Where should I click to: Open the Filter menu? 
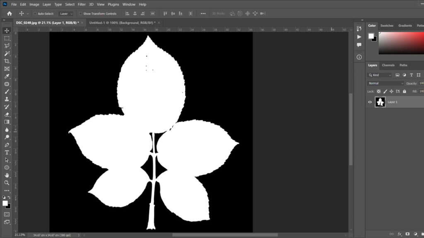click(81, 4)
